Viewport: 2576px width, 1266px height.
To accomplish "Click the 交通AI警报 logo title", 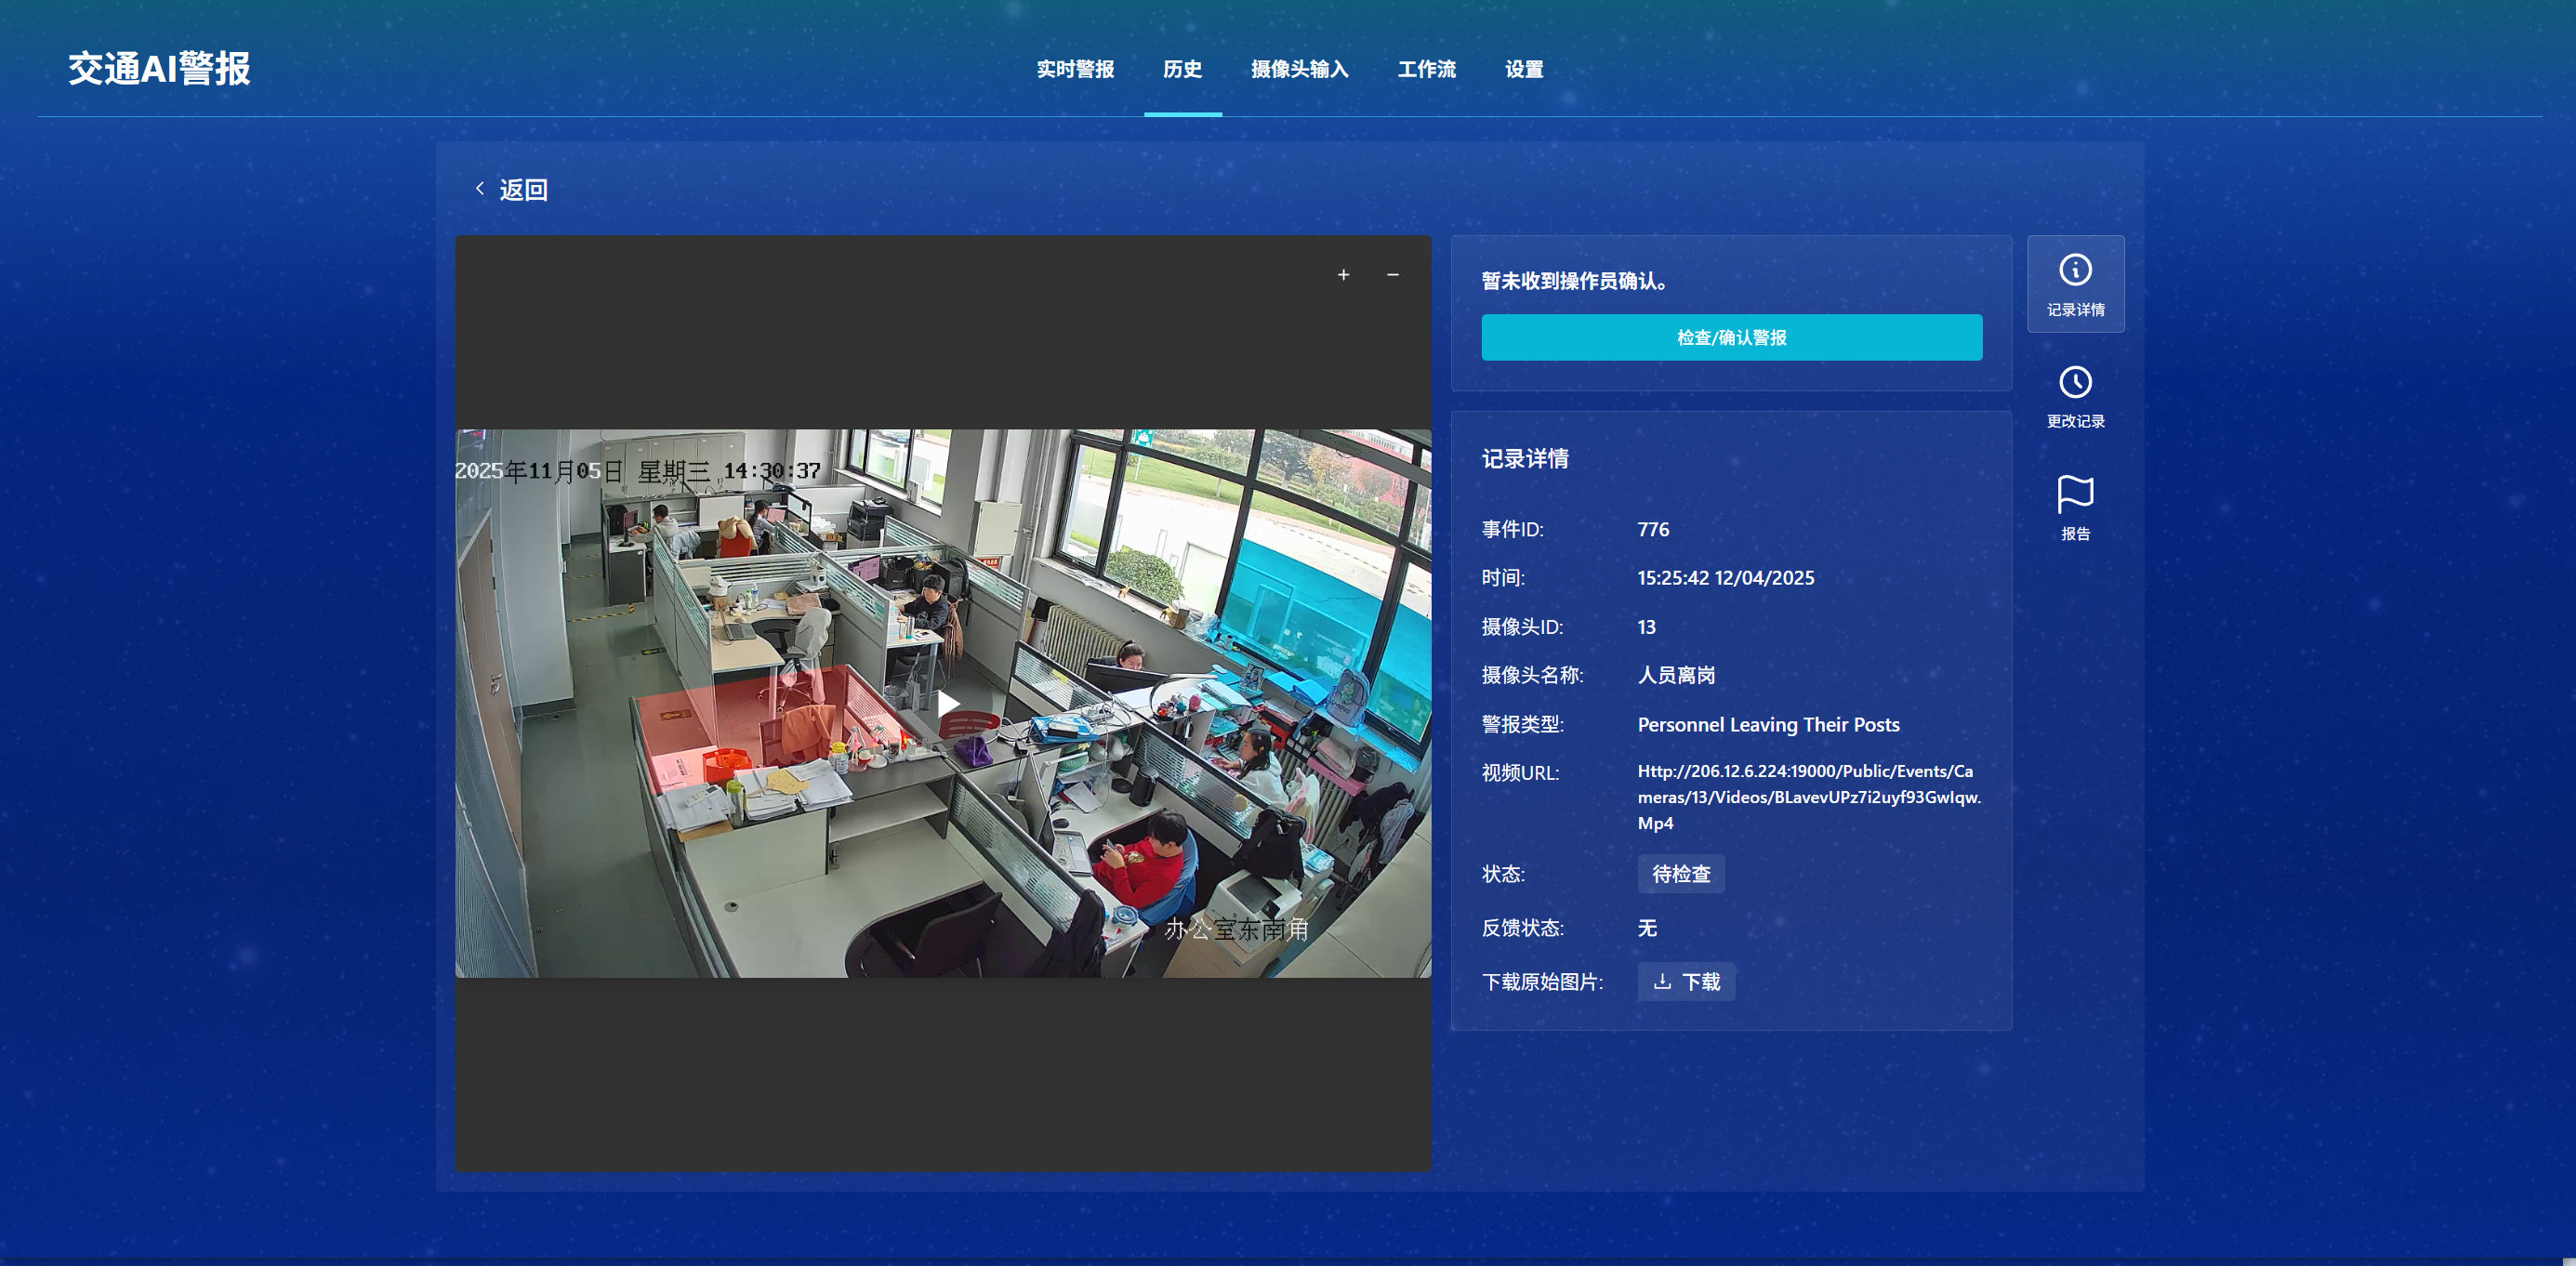I will point(159,69).
